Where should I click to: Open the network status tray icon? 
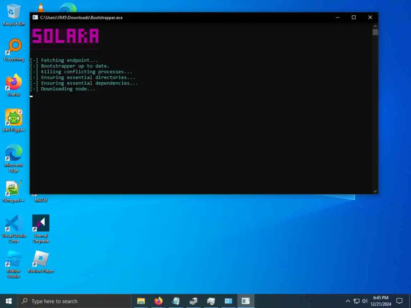click(x=356, y=301)
